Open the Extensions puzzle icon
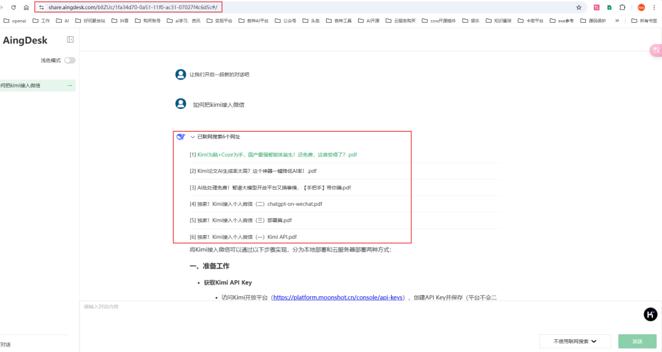662x352 pixels. 622,7
